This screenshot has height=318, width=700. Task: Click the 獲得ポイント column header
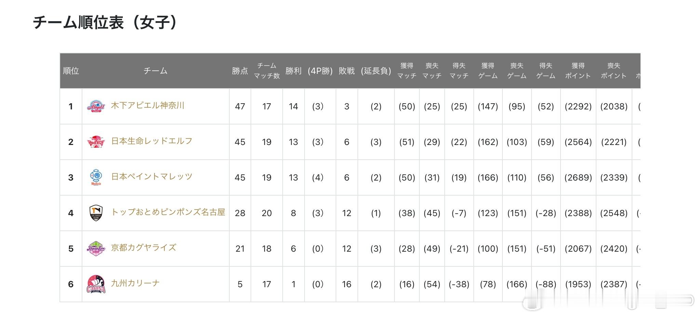[x=578, y=71]
